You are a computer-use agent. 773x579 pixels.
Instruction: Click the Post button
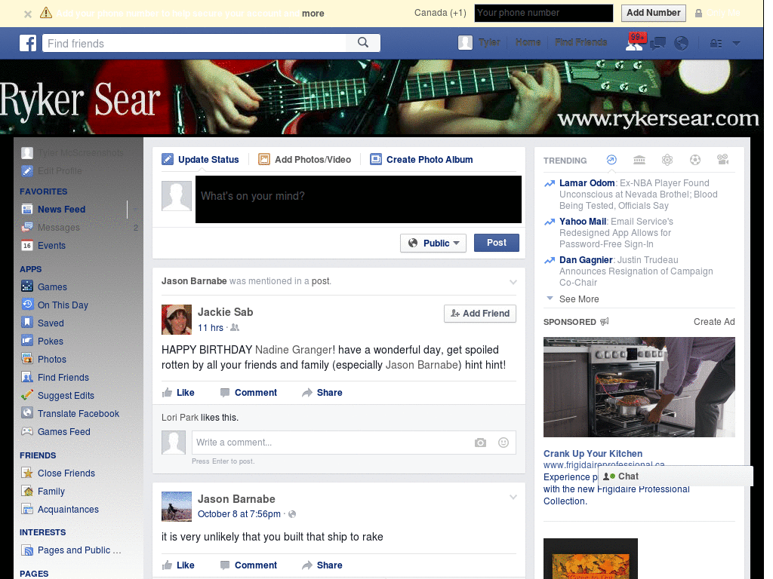point(497,243)
